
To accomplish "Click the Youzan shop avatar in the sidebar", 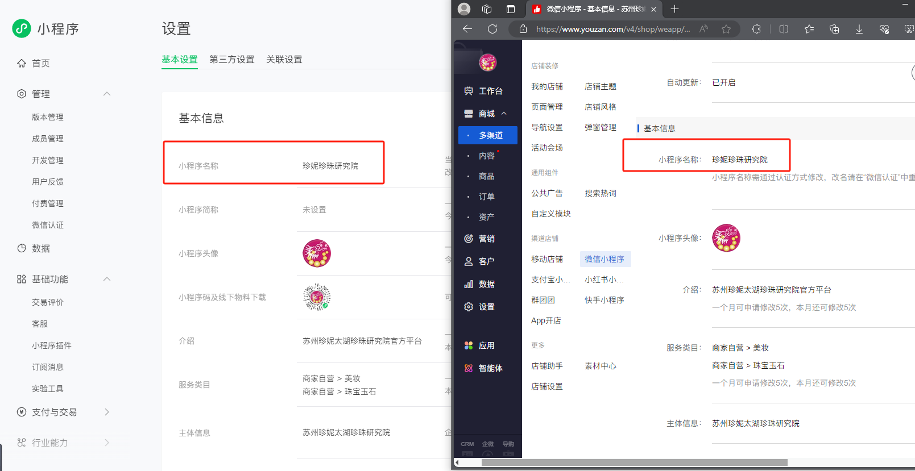I will pos(488,62).
